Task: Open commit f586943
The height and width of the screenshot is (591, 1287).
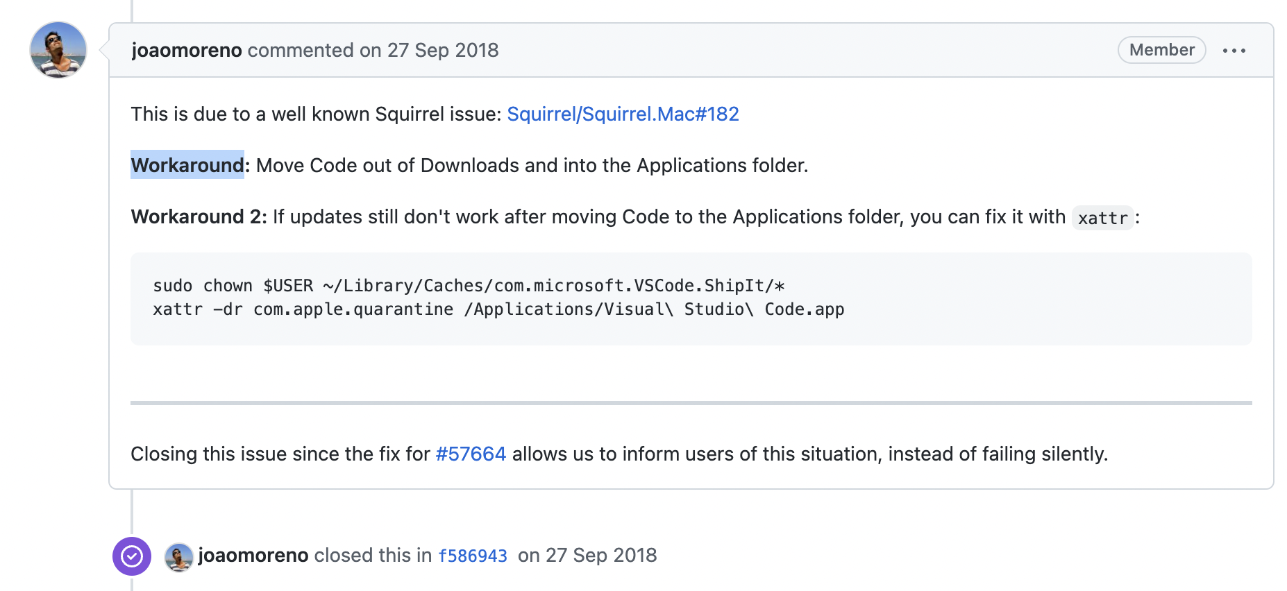Action: [x=473, y=556]
